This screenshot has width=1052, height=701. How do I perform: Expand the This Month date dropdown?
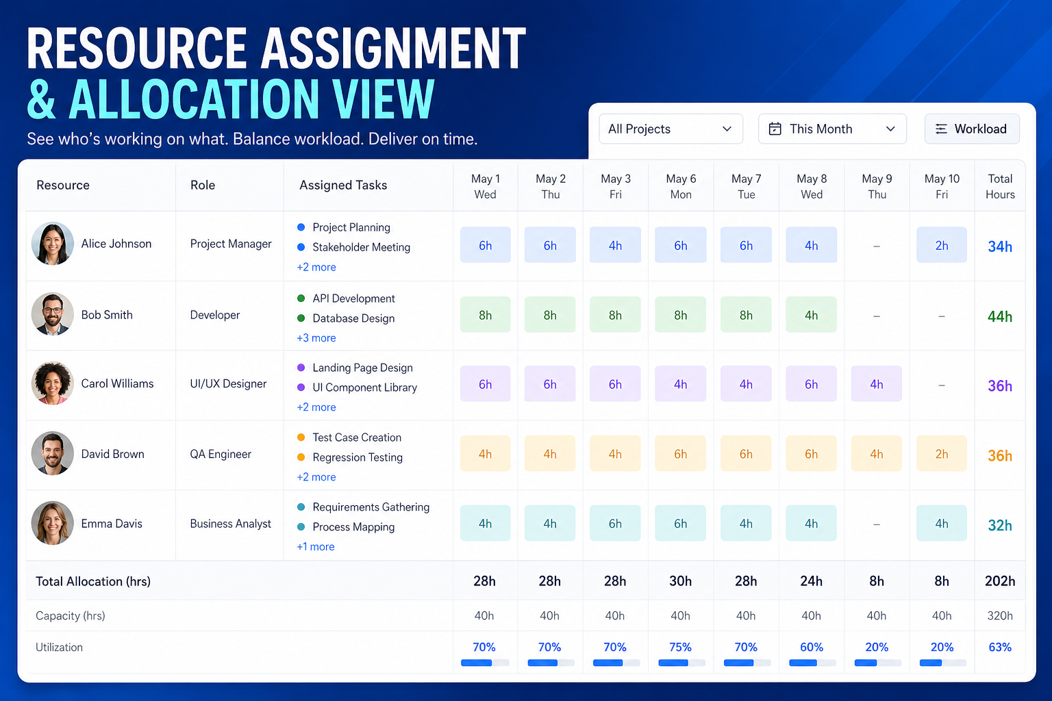(x=832, y=129)
